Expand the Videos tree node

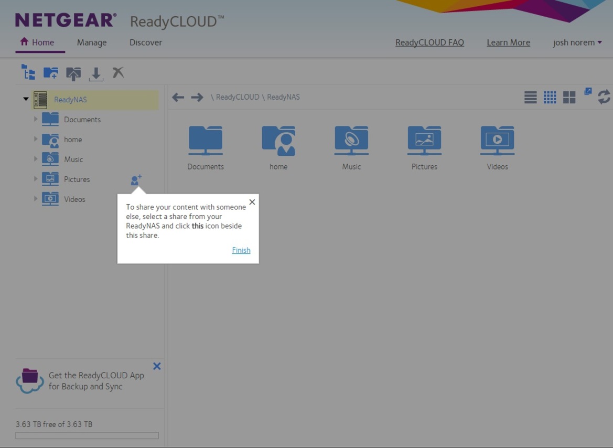coord(36,198)
